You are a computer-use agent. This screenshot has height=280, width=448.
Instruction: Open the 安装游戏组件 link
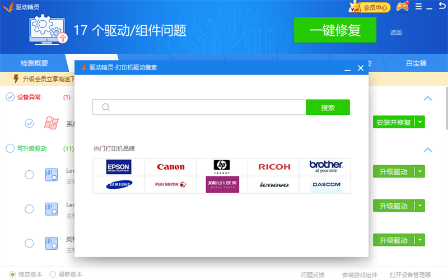tap(360, 275)
